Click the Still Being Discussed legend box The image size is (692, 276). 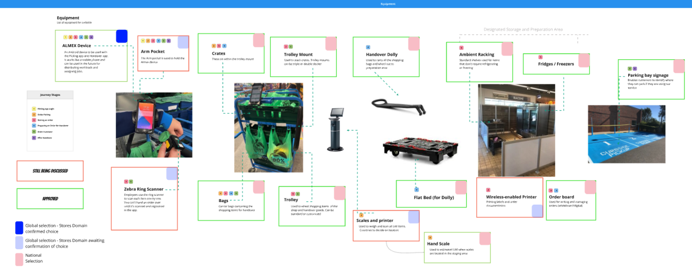pos(50,171)
